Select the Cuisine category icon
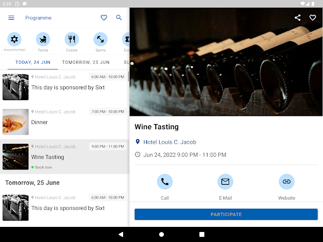323x242 pixels. [72, 39]
